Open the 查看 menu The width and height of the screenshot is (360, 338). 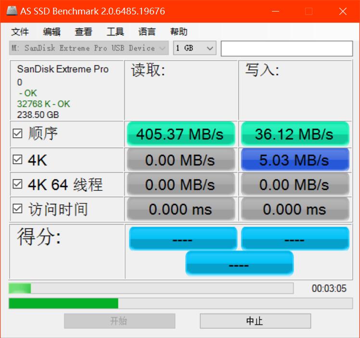(x=83, y=32)
